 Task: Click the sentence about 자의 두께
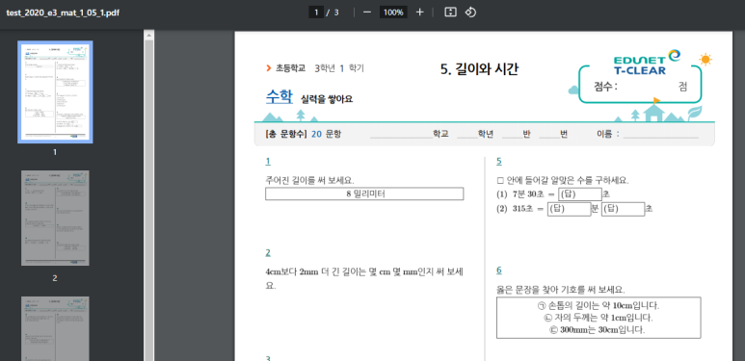pyautogui.click(x=599, y=318)
